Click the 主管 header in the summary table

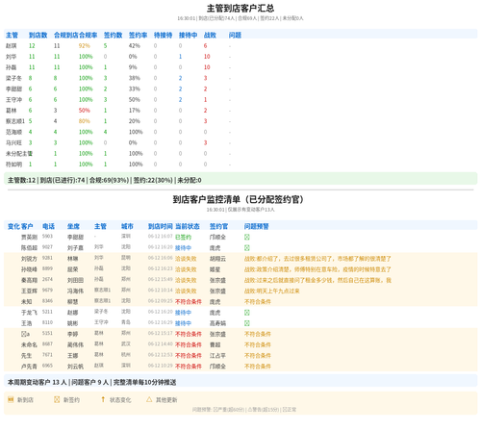click(x=12, y=35)
